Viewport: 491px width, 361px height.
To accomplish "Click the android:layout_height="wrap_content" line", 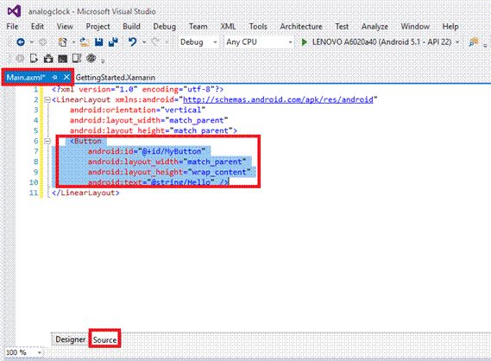I will pyautogui.click(x=169, y=172).
